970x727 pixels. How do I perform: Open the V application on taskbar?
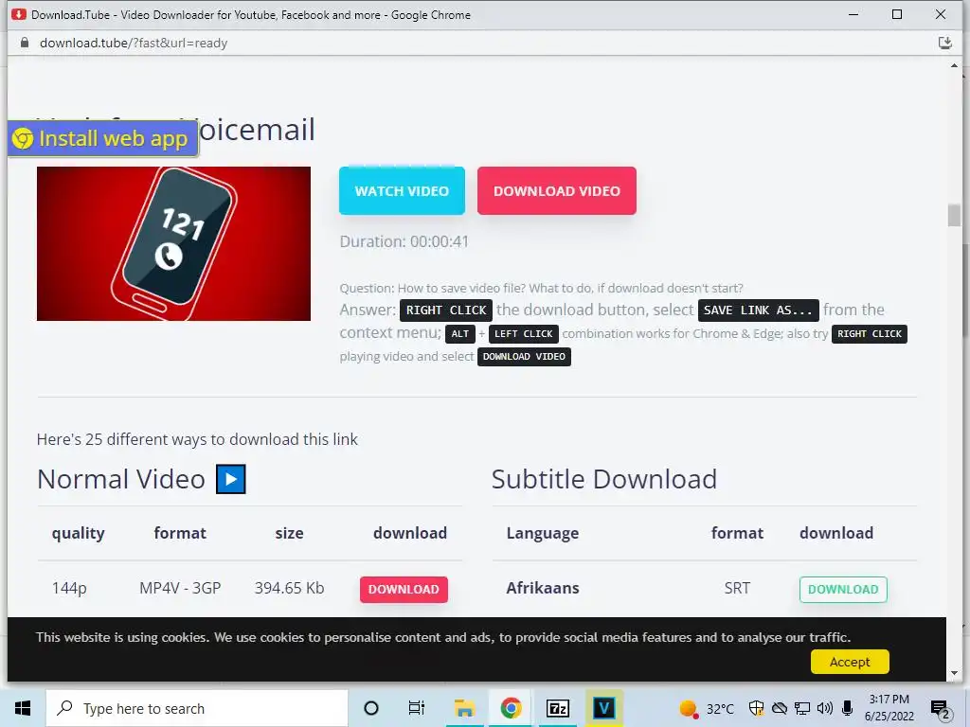tap(603, 708)
